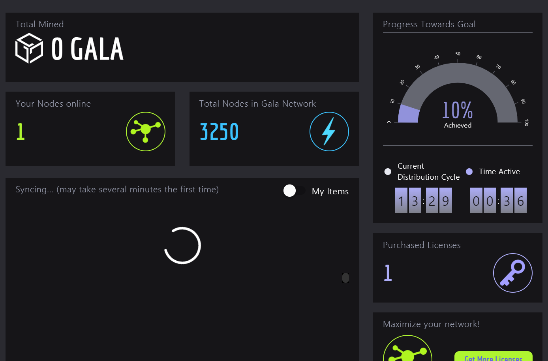Click the Total Nodes in Gala Network heading
The height and width of the screenshot is (361, 548).
click(x=257, y=103)
